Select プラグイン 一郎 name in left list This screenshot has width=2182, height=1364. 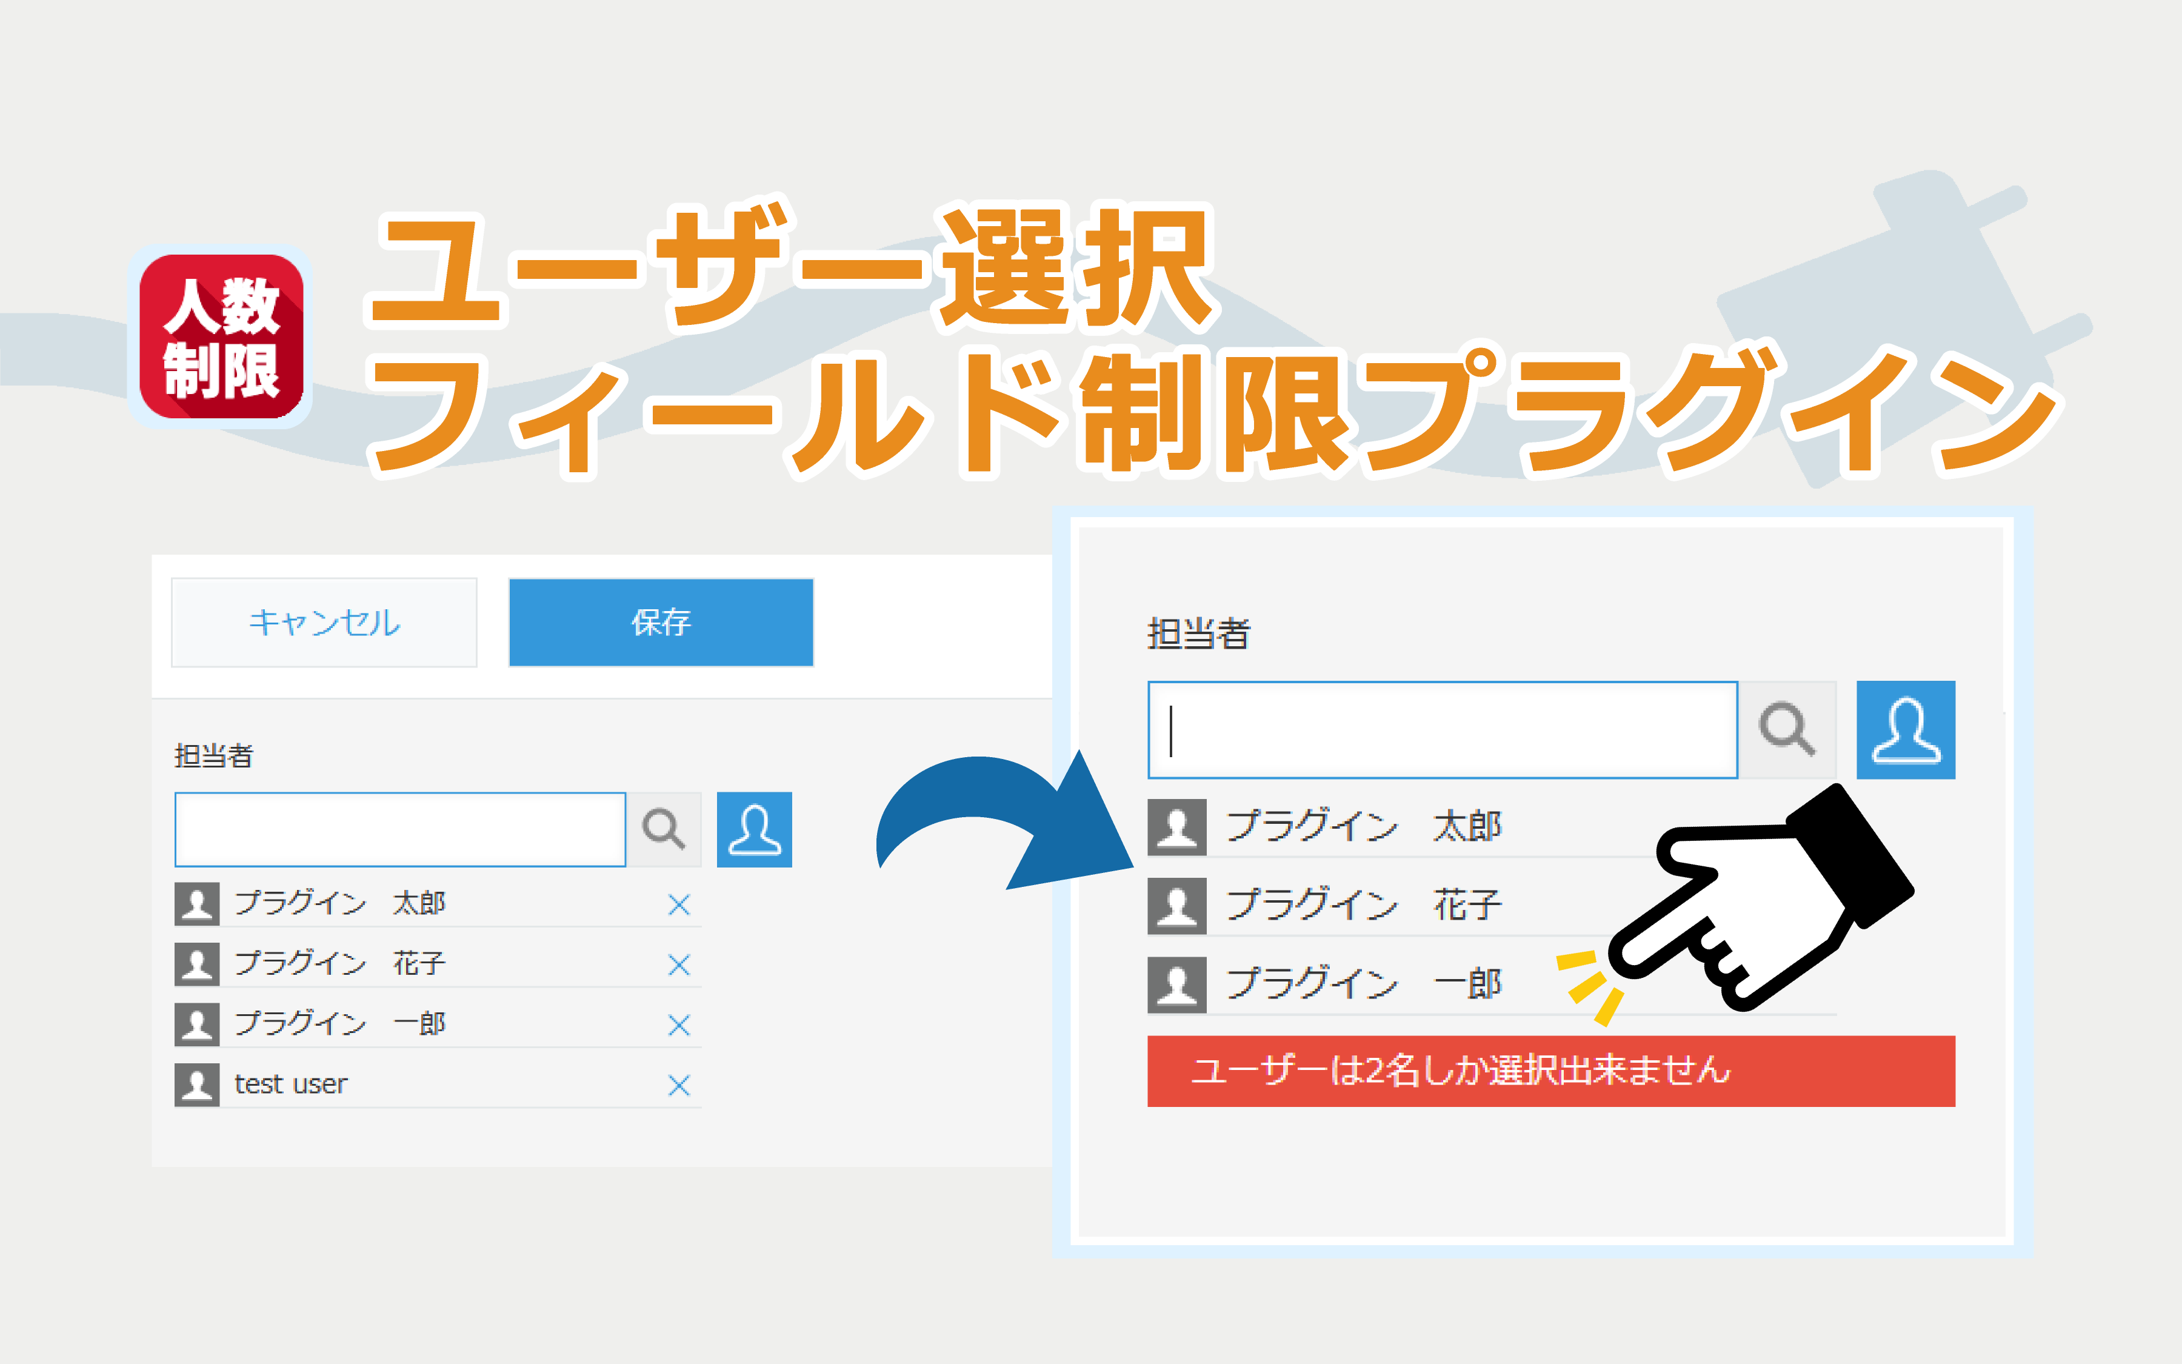point(340,1023)
